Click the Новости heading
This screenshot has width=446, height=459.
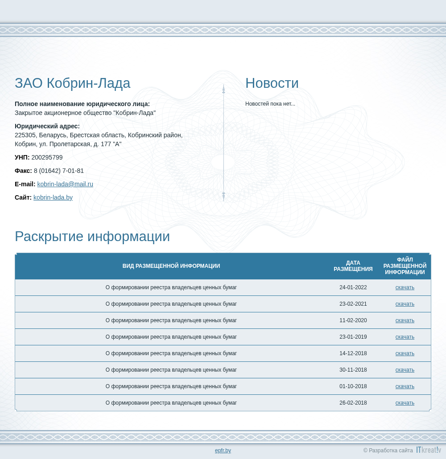[272, 83]
